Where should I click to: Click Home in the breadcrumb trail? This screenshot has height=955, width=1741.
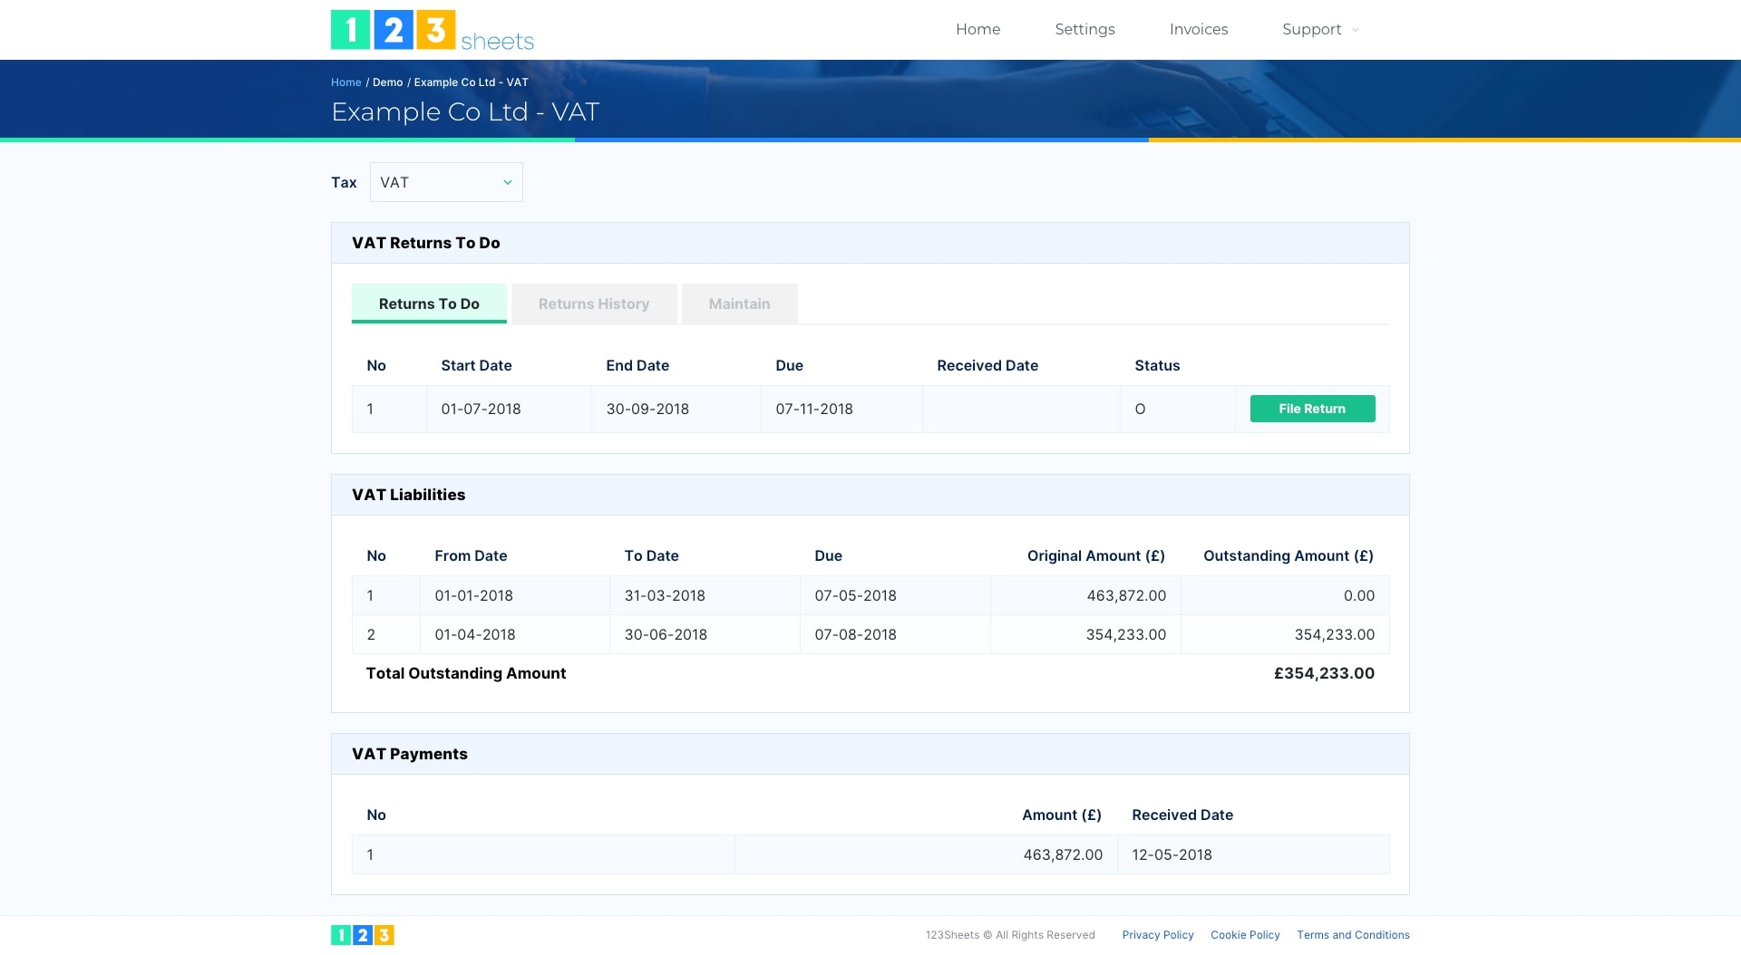tap(345, 82)
